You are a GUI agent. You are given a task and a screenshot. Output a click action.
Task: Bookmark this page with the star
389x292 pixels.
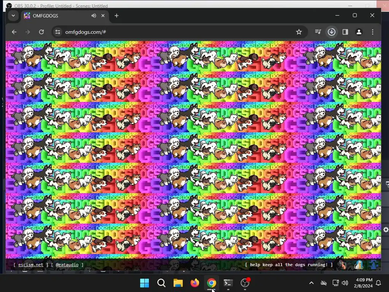pyautogui.click(x=299, y=32)
